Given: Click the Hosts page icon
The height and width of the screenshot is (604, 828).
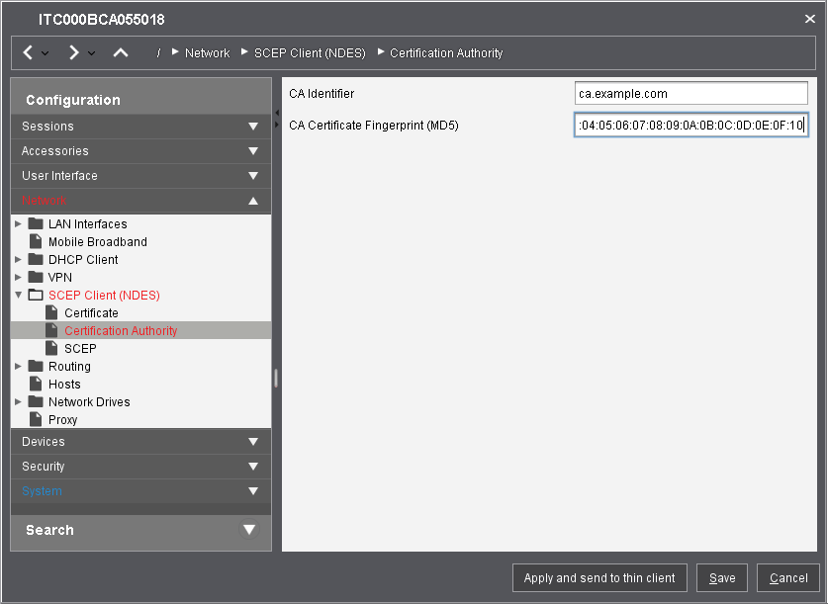Looking at the screenshot, I should click(36, 385).
